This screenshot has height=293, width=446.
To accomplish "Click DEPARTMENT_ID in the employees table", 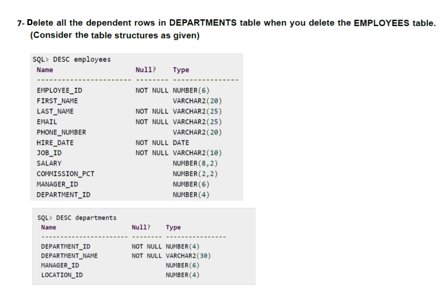I will click(63, 195).
